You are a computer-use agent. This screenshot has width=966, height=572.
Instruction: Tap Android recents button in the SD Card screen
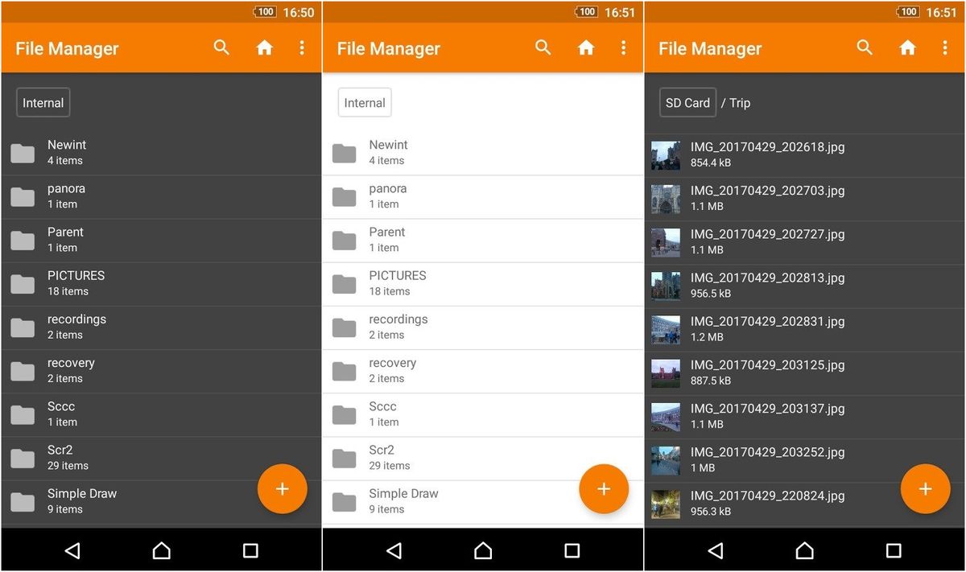[894, 550]
